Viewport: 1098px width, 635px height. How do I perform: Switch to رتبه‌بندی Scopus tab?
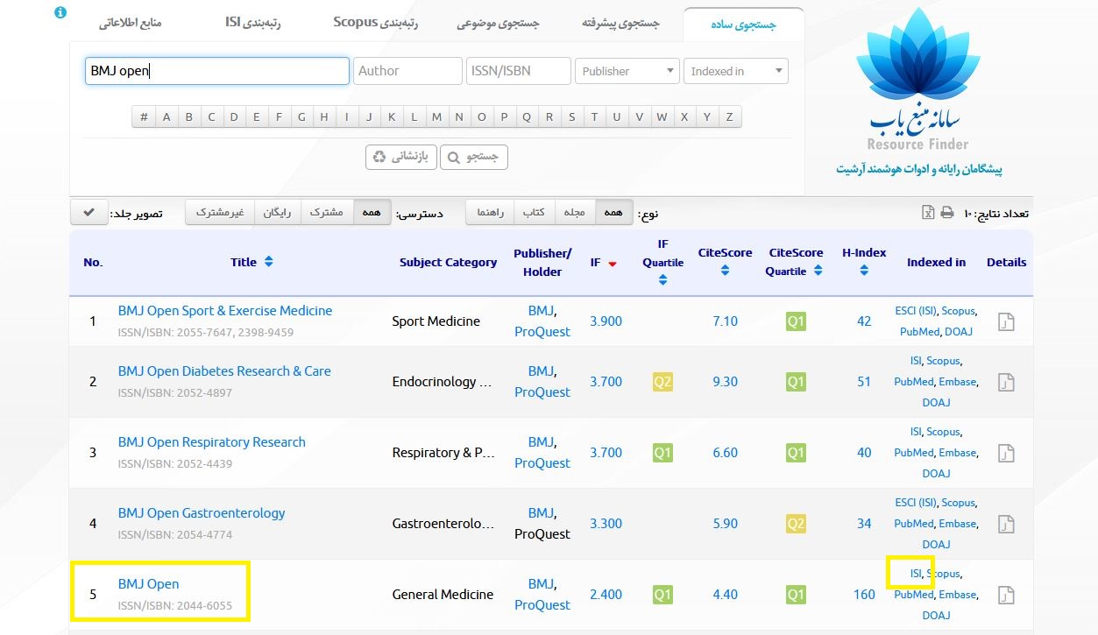375,24
